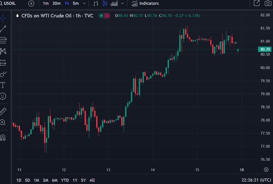
Task: Click the 22:26:21 (UTC) timezone clock
Action: coord(256,180)
